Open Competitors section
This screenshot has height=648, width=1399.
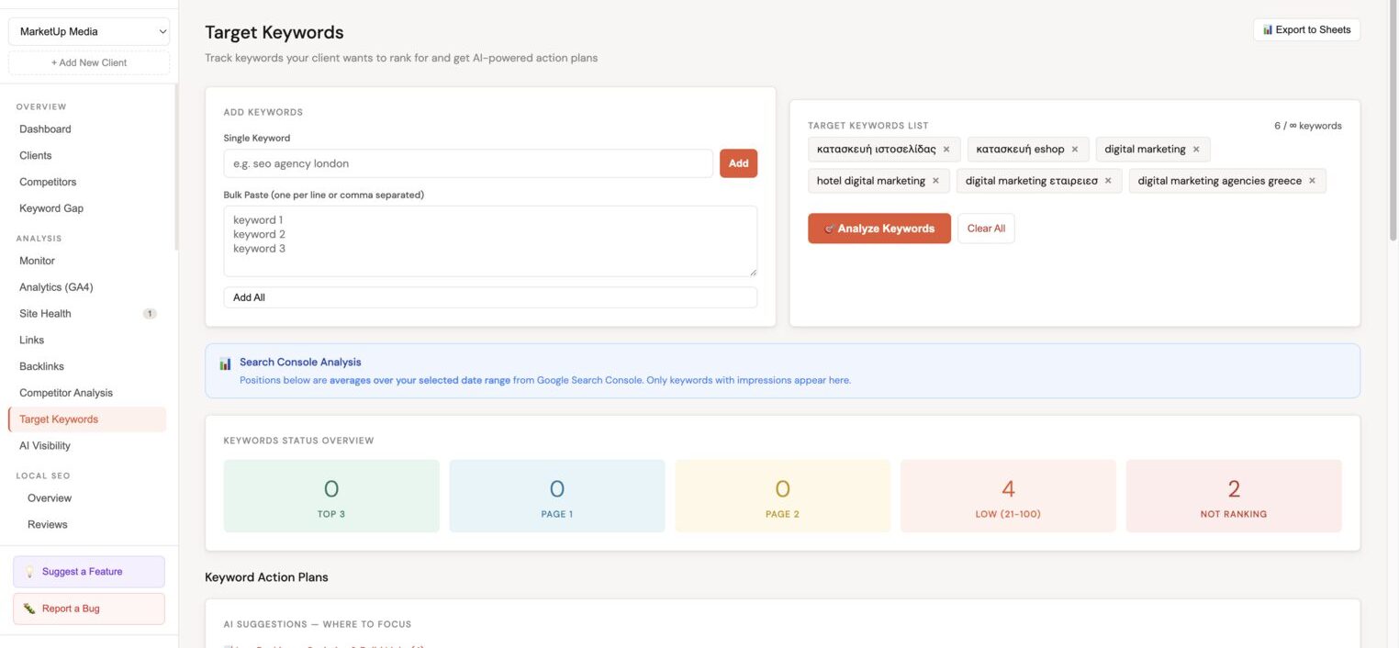[48, 182]
